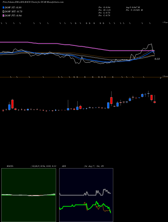Click the 'Pre O: 0.84' value
Screen dimensions: 168x222
[x=104, y=7]
